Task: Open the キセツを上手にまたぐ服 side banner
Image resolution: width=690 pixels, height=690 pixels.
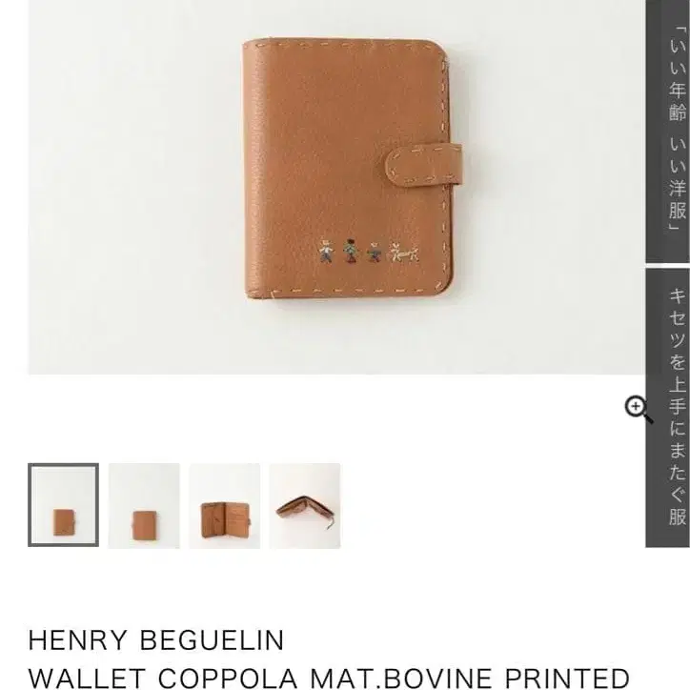Action: (667, 408)
